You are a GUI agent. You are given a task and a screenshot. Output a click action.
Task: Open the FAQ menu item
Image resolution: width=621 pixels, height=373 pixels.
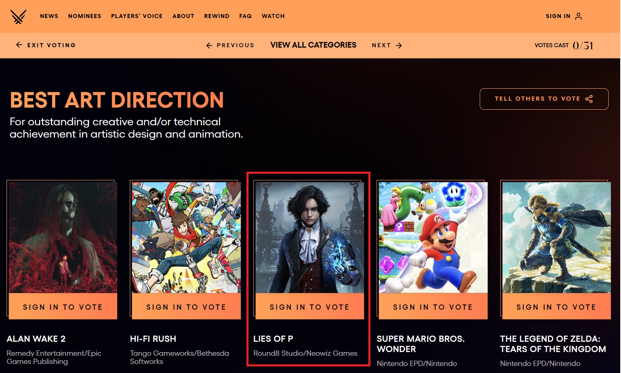click(x=245, y=16)
